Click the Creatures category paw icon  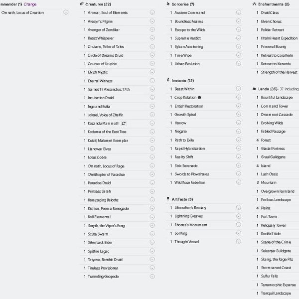[x=82, y=4]
